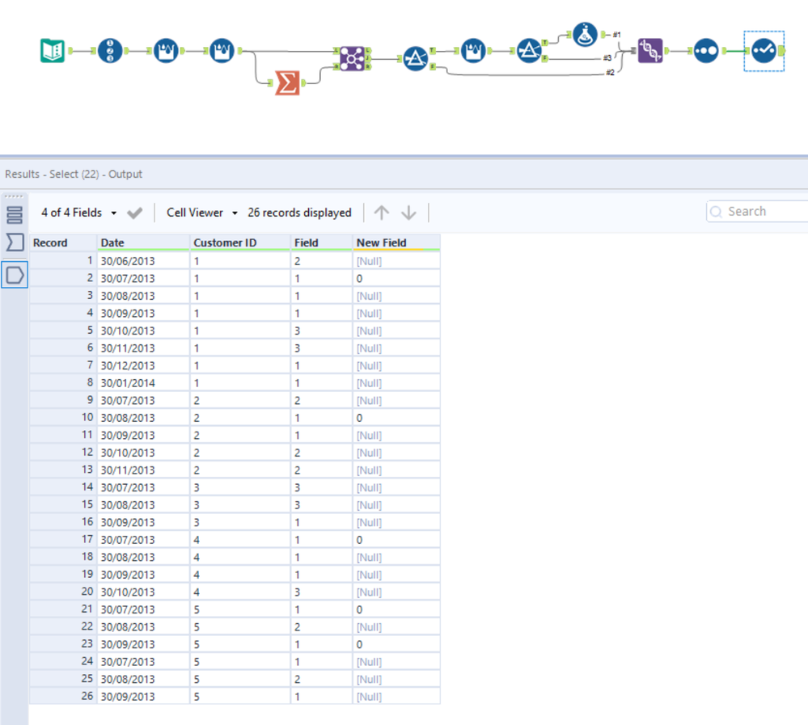Click the Field column header
The image size is (808, 725).
point(322,242)
